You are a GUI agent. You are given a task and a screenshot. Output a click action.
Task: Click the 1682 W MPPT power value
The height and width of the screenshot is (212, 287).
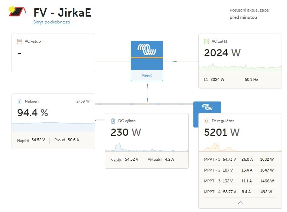point(267,159)
